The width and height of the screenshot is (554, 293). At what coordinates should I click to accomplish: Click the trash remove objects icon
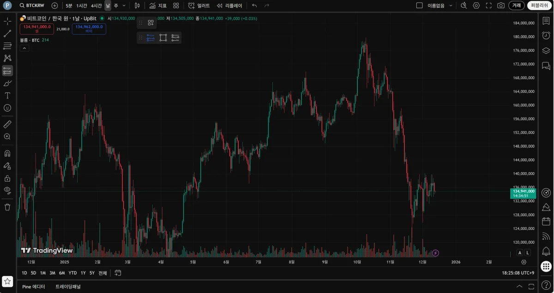click(7, 207)
